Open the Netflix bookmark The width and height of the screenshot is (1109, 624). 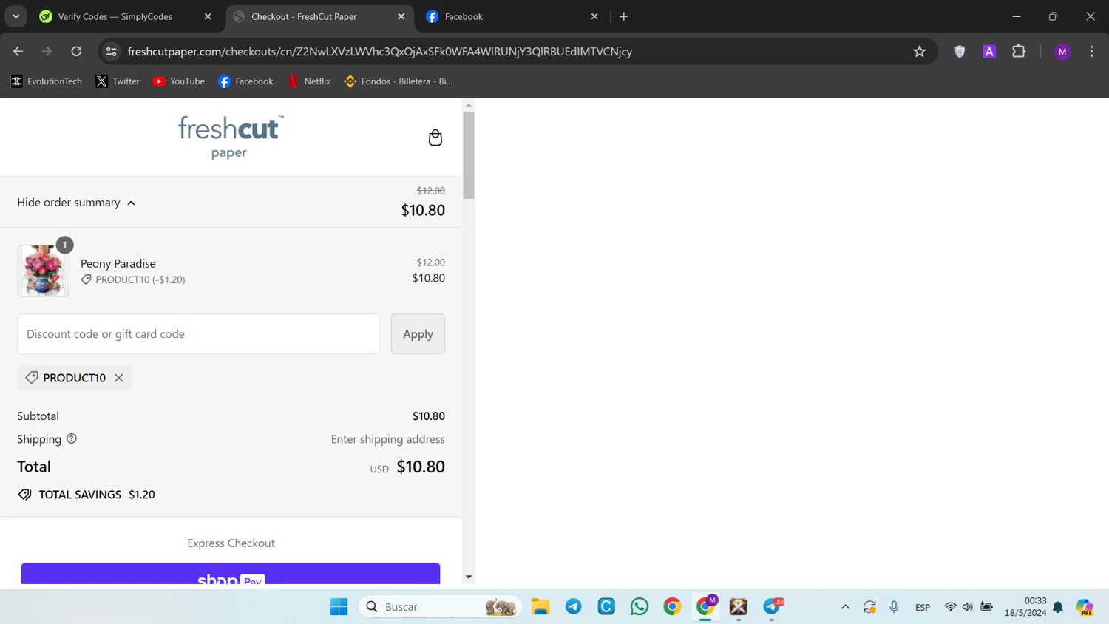[x=309, y=81]
